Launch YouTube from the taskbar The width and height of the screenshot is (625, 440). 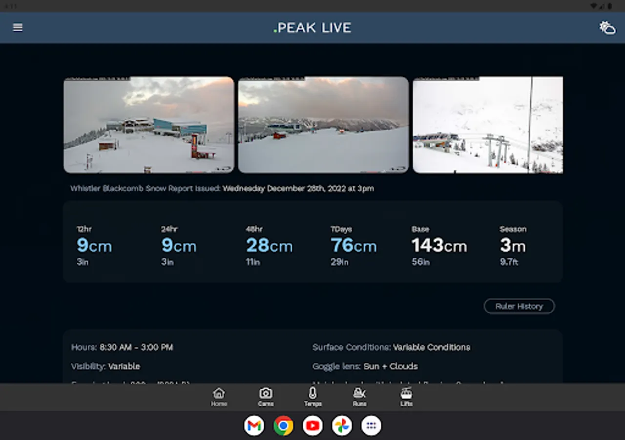click(x=312, y=426)
